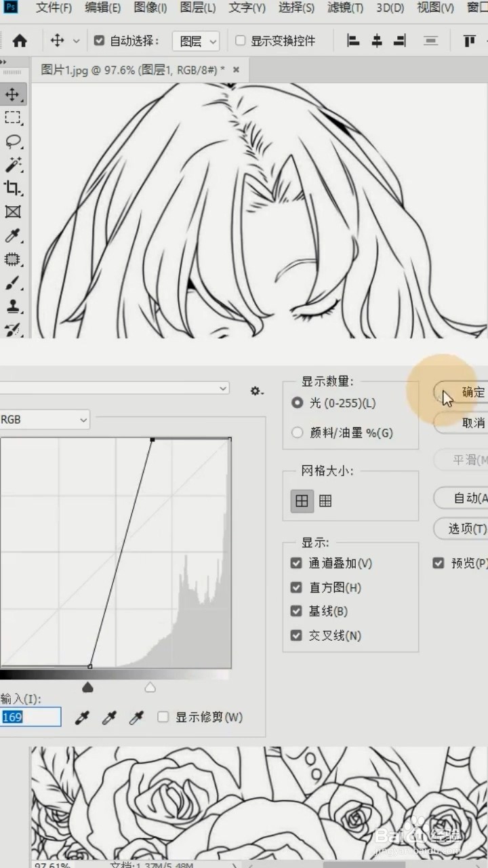Viewport: 488px width, 868px height.
Task: Select the Rectangular Marquee tool
Action: [x=13, y=118]
